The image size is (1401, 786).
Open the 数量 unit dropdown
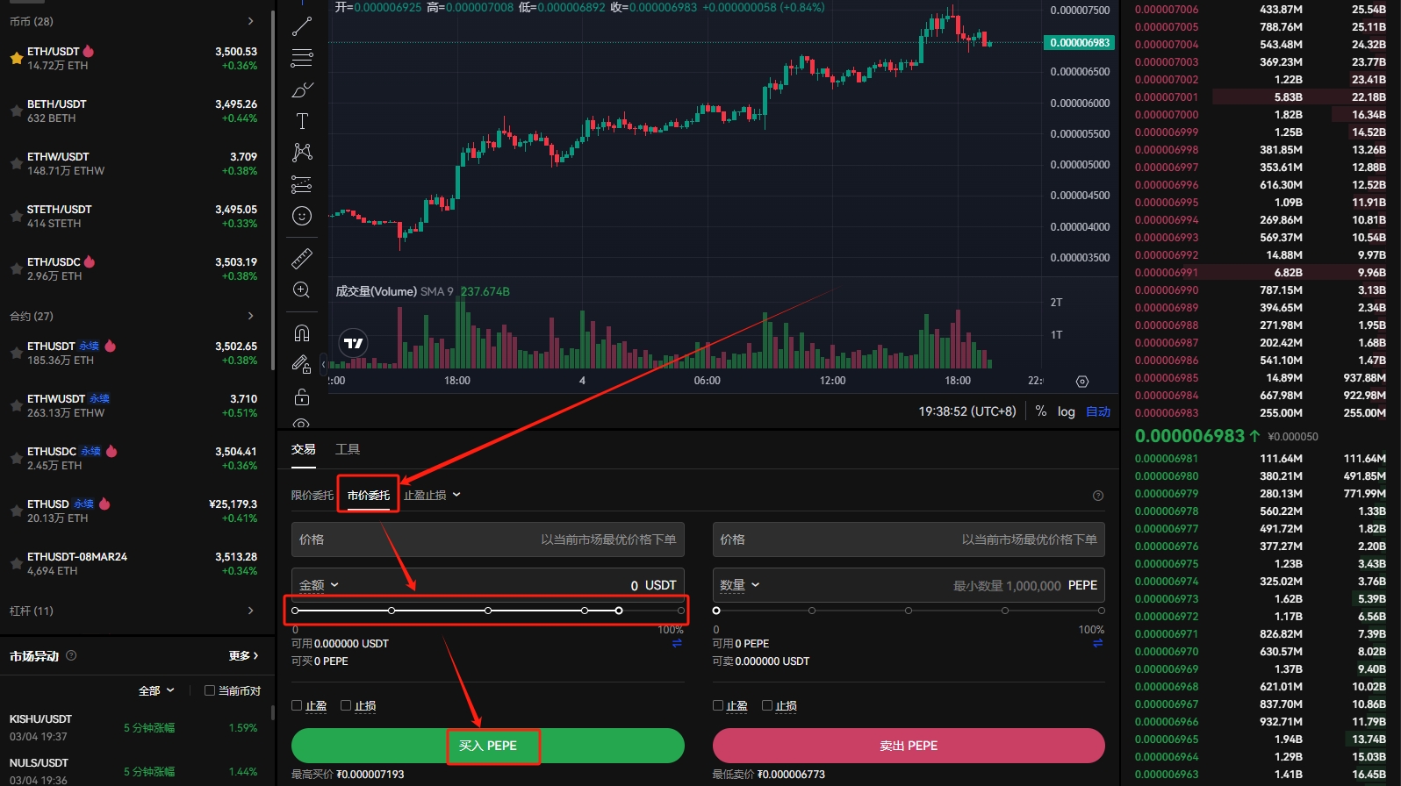[x=740, y=585]
